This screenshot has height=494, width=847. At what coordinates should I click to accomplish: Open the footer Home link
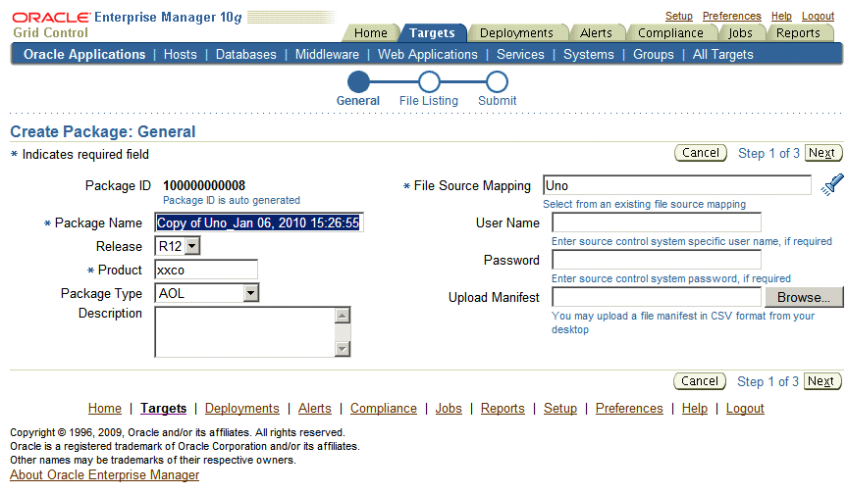[105, 409]
